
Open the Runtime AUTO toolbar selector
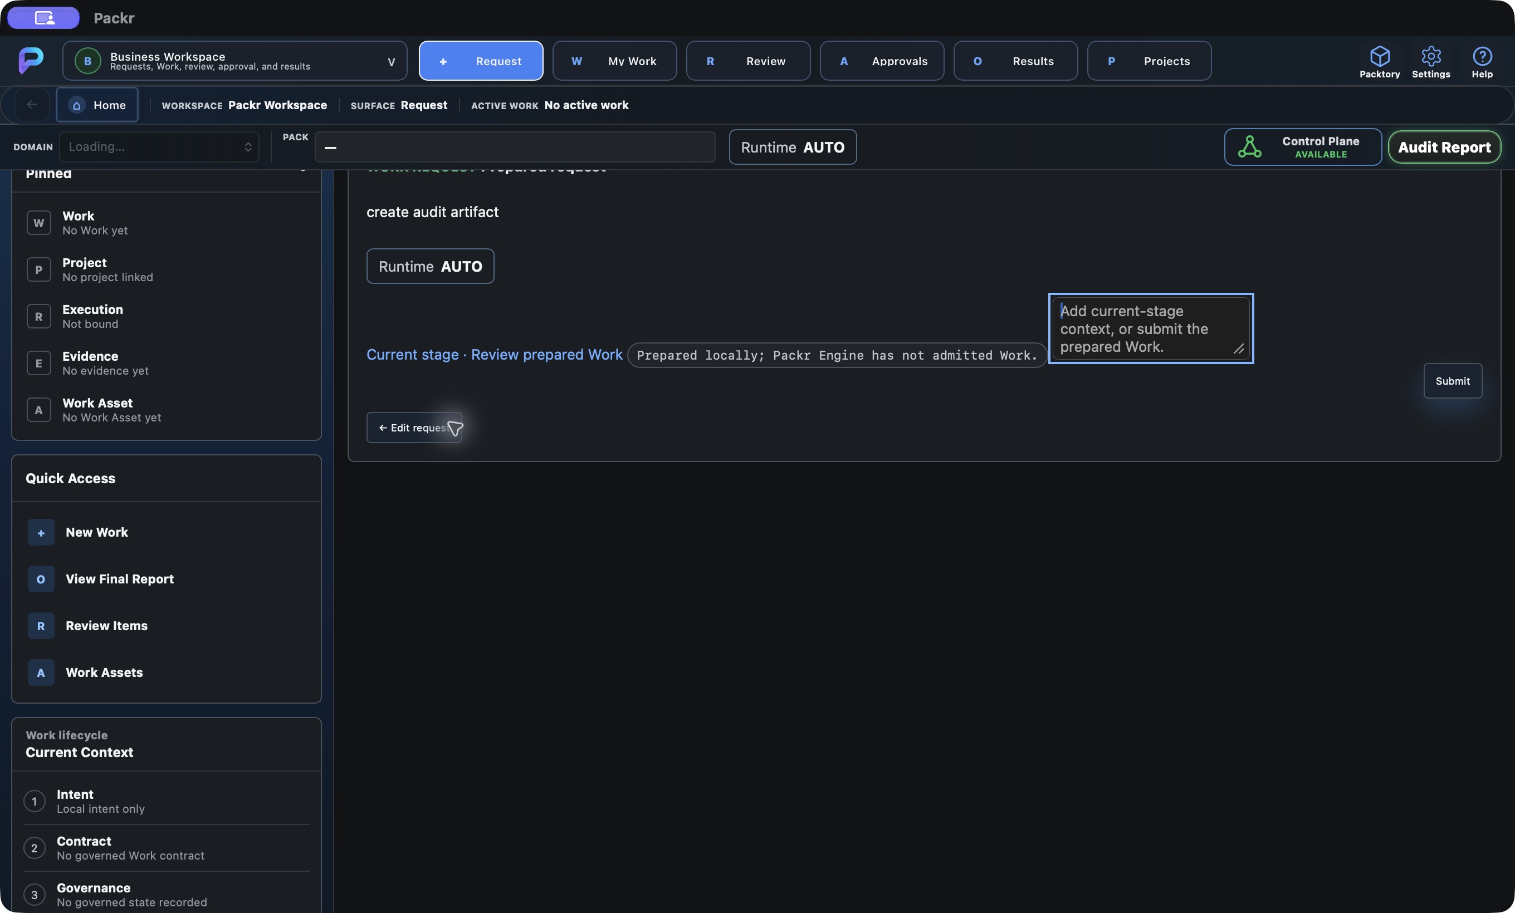793,147
